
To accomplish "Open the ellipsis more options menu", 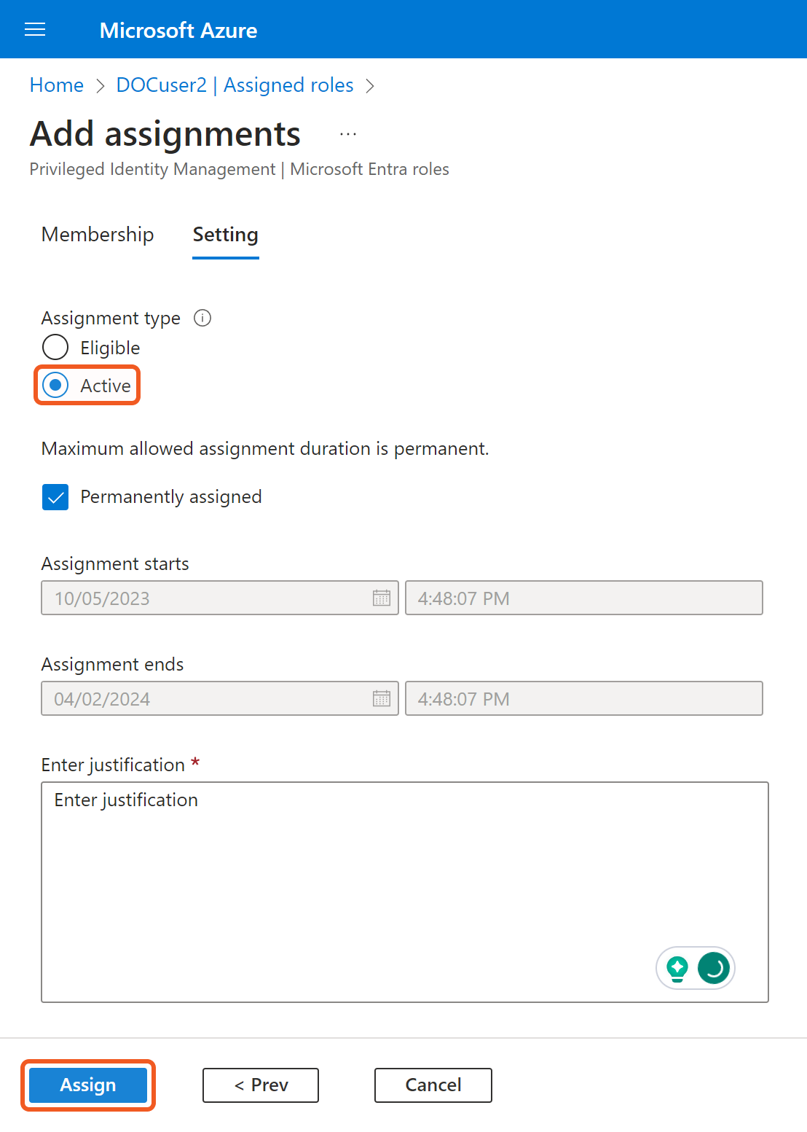I will (x=348, y=134).
